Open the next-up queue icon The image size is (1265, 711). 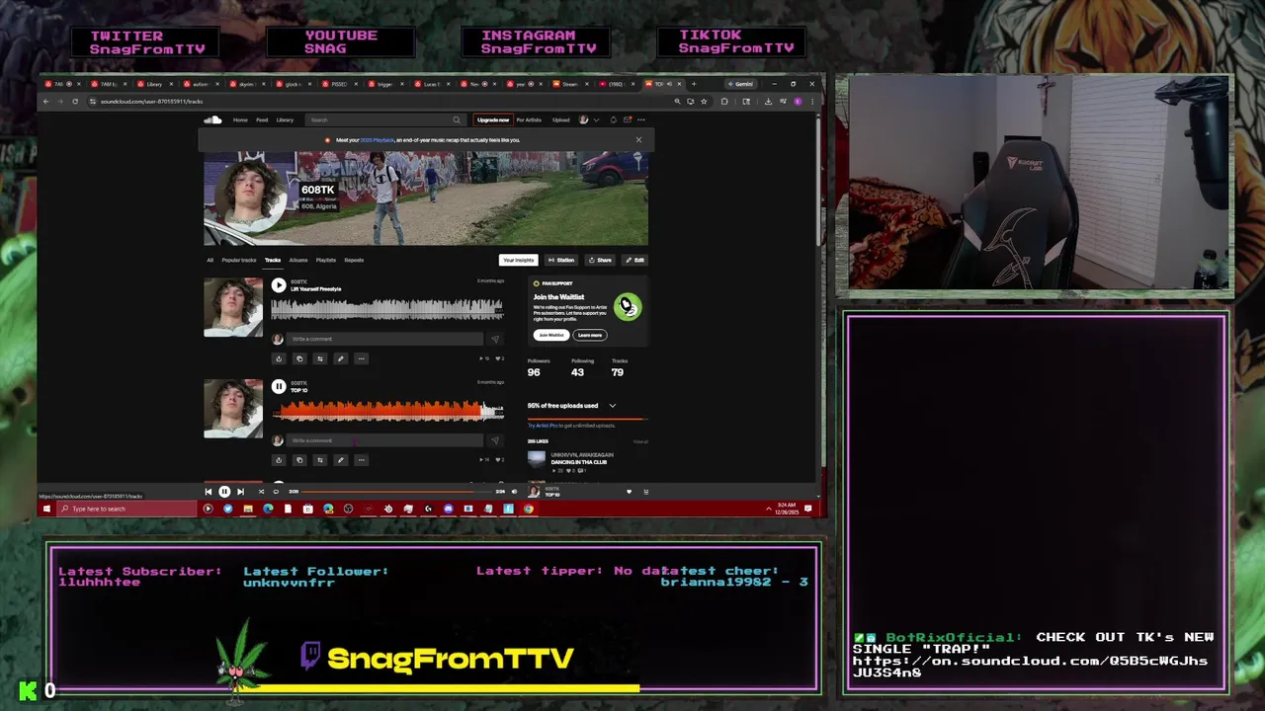click(x=645, y=492)
